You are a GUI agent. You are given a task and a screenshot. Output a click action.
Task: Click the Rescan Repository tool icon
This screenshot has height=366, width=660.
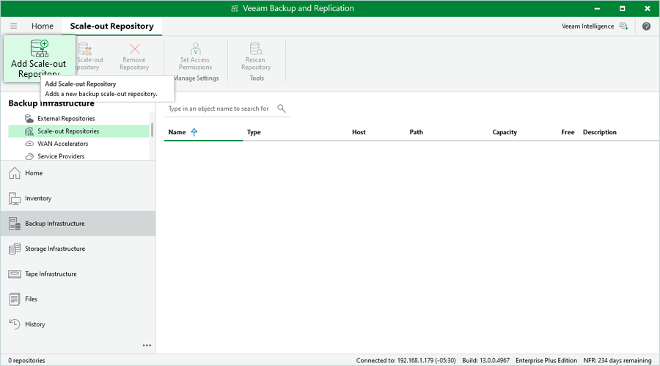256,50
